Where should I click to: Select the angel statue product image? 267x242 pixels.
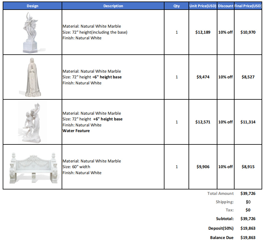click(x=32, y=32)
